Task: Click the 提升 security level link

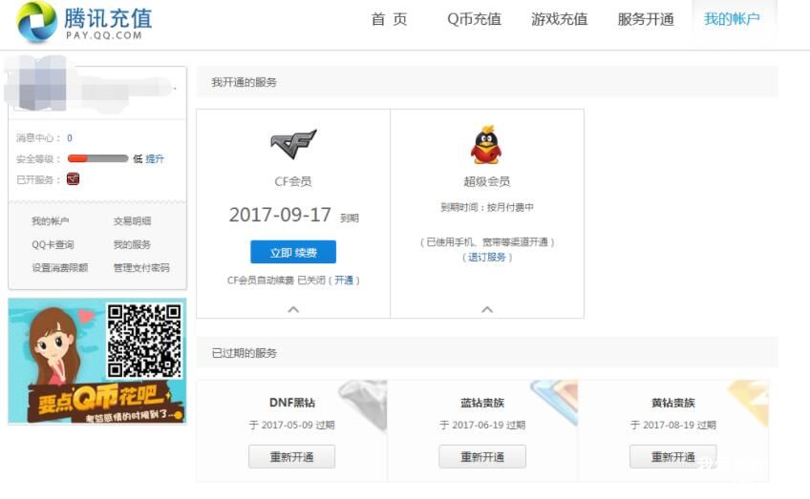Action: (x=155, y=159)
